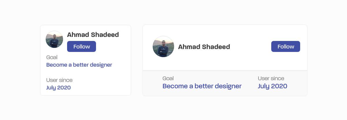The height and width of the screenshot is (120, 347).
Task: Select the 'July 2020' text in the narrow card
Action: [58, 88]
